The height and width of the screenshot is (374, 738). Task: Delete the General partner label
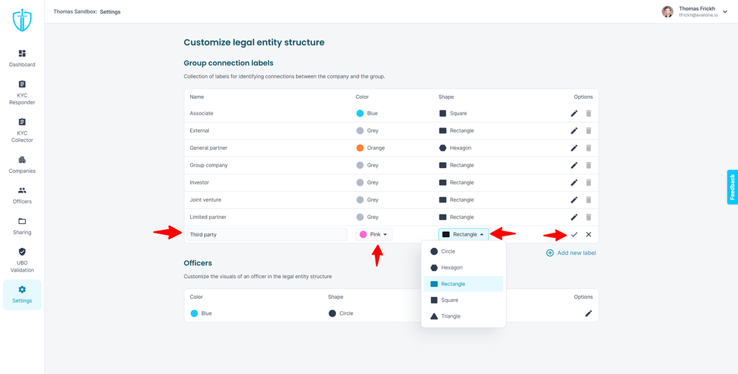pyautogui.click(x=588, y=148)
